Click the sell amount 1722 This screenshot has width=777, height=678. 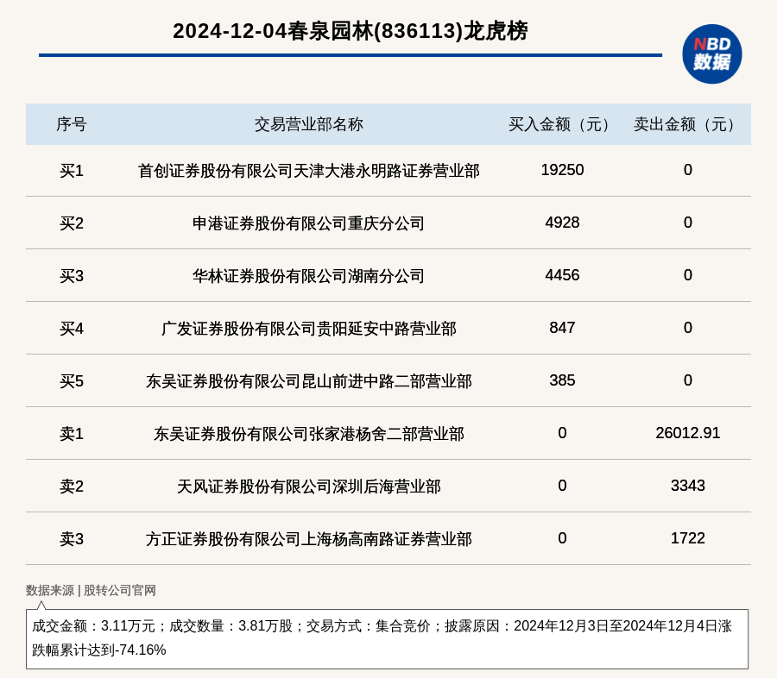688,538
